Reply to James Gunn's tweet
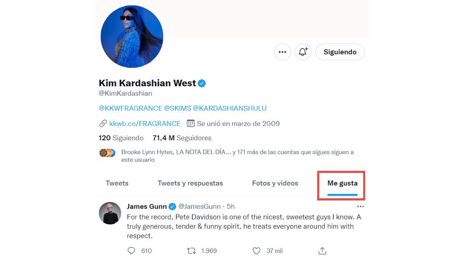Viewport: 464px width, 261px height. 131,250
